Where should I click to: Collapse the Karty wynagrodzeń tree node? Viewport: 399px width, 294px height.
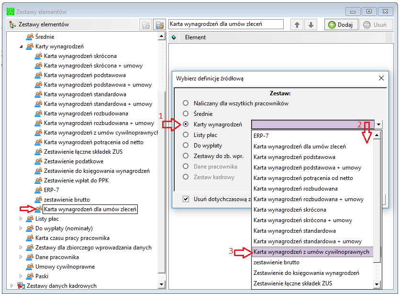click(21, 46)
